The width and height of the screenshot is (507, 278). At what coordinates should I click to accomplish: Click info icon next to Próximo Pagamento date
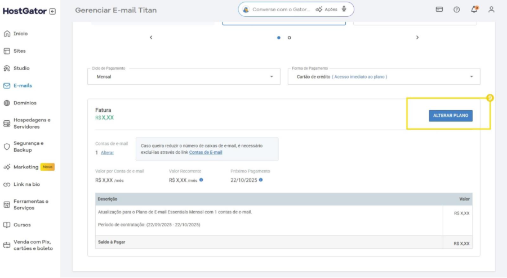tap(261, 180)
